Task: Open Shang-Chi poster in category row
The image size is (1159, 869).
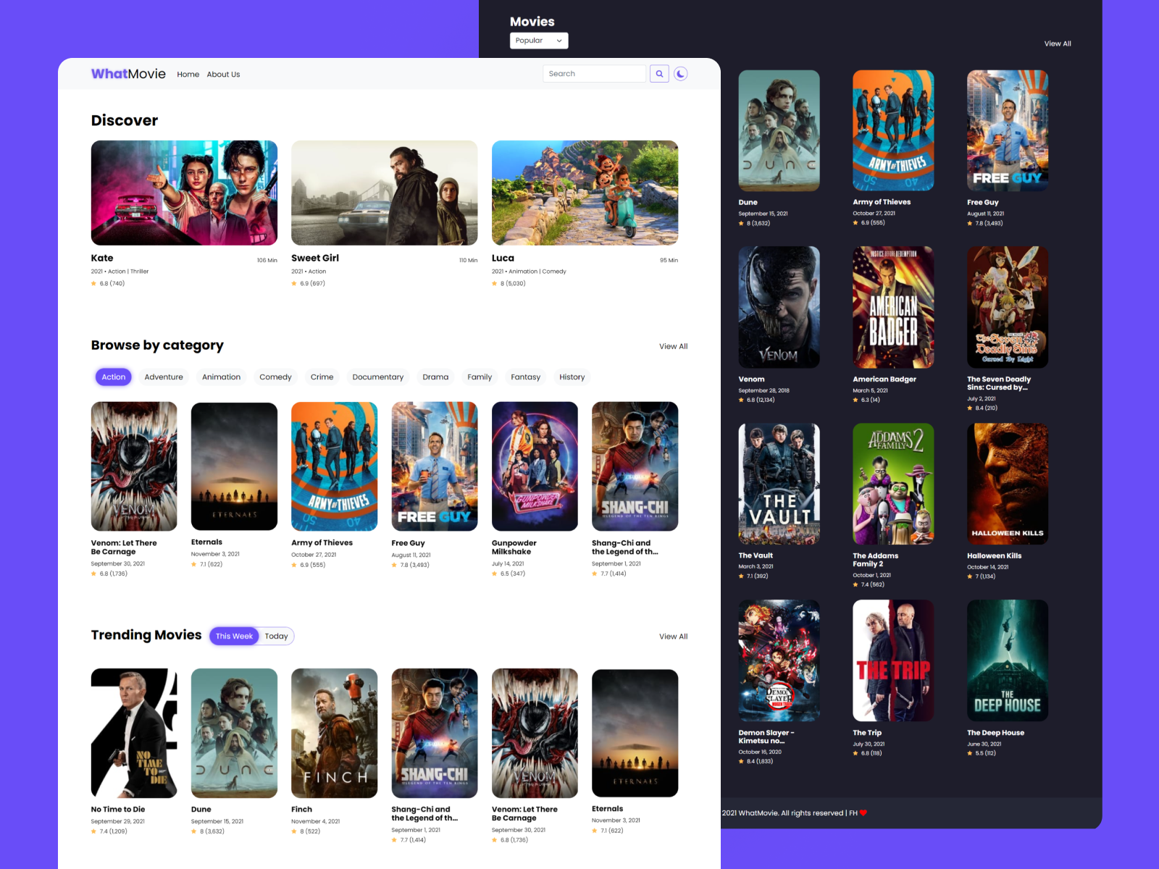Action: click(635, 466)
